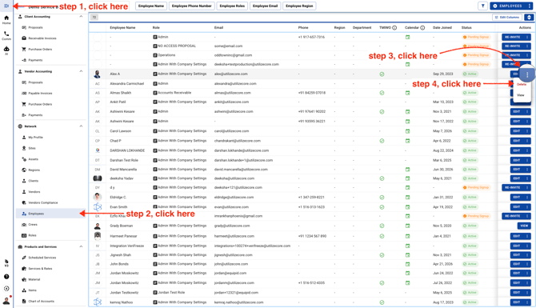The image size is (536, 308).
Task: Click email alex@utilizecore.com cell
Action: pyautogui.click(x=231, y=74)
